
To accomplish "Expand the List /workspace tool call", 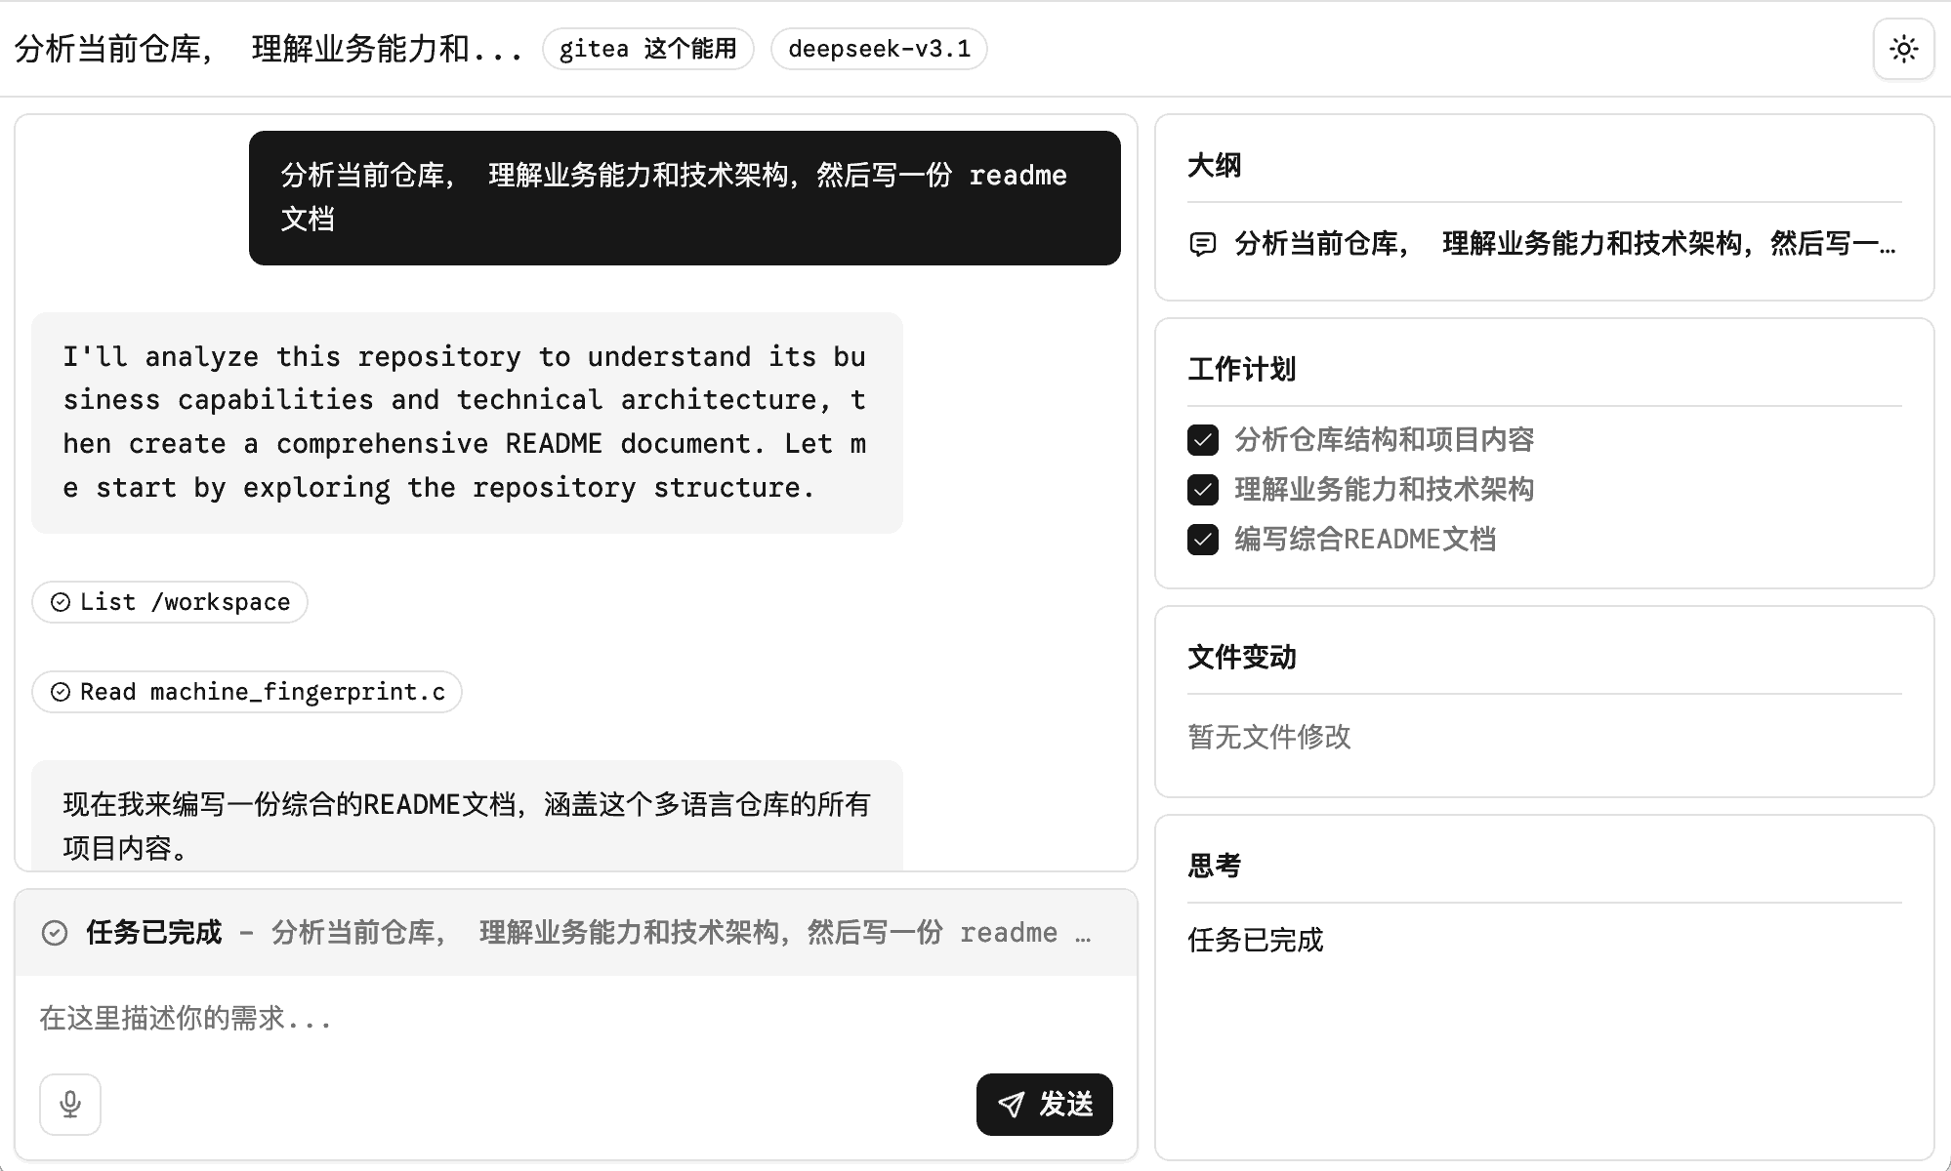I will click(x=171, y=602).
